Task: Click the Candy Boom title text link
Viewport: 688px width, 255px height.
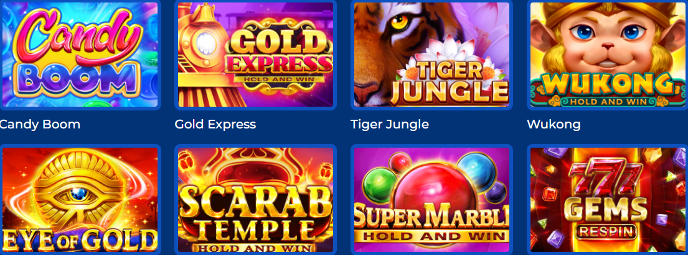Action: point(39,125)
